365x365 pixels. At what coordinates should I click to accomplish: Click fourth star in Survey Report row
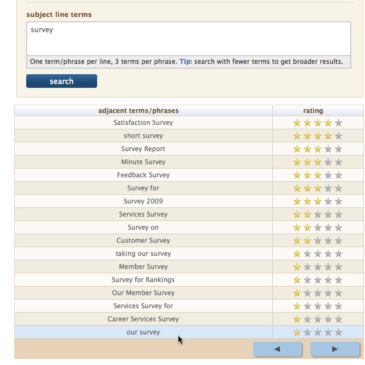click(x=328, y=149)
